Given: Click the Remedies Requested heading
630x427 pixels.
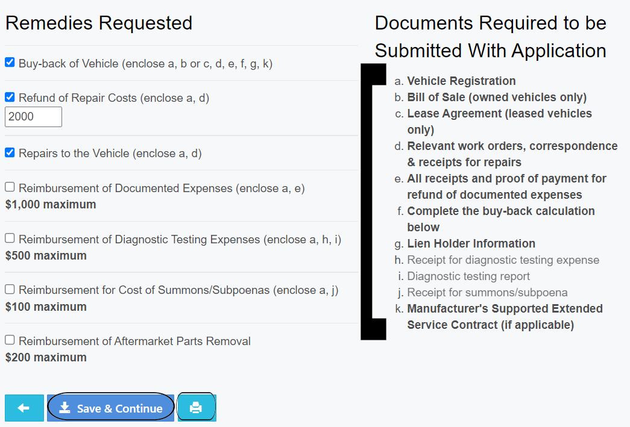Looking at the screenshot, I should click(x=99, y=23).
